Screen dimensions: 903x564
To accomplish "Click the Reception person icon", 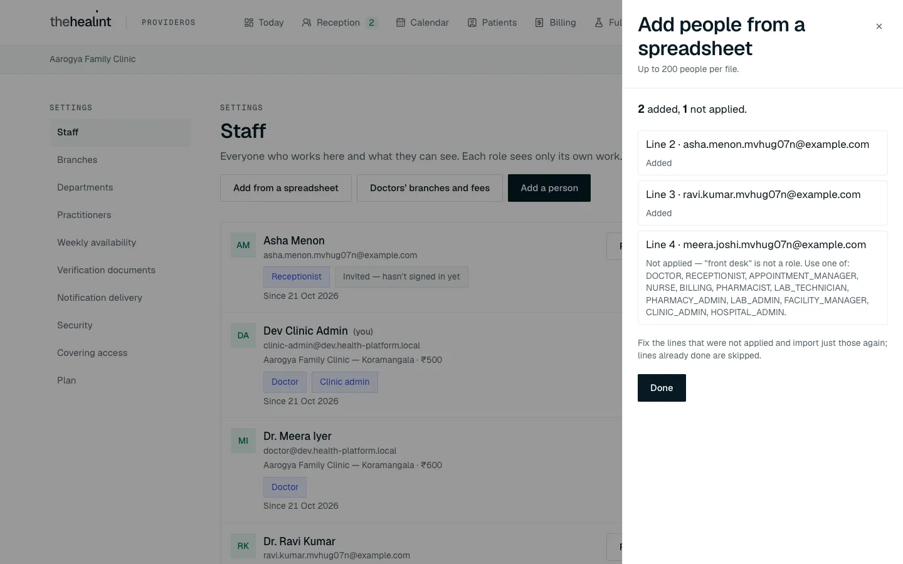I will point(307,23).
